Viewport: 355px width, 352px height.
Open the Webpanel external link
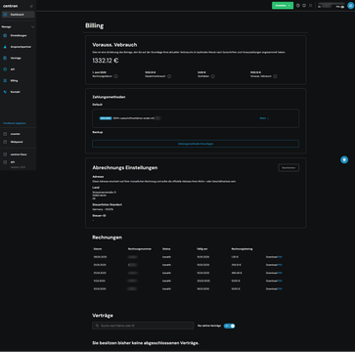(x=17, y=142)
